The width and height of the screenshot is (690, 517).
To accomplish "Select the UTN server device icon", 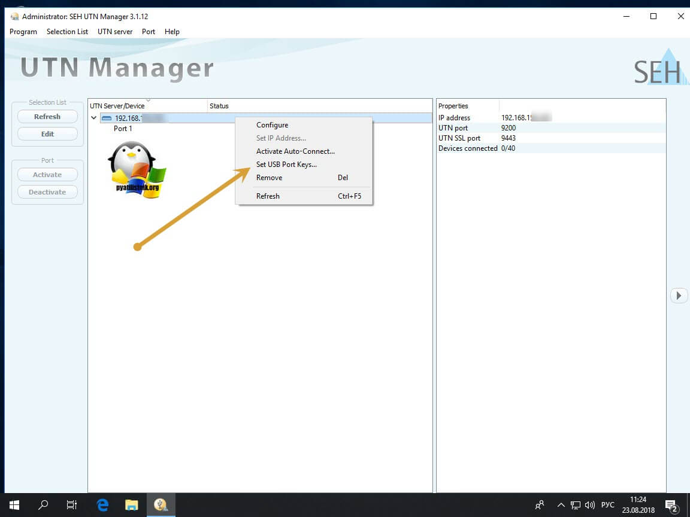I will [107, 118].
